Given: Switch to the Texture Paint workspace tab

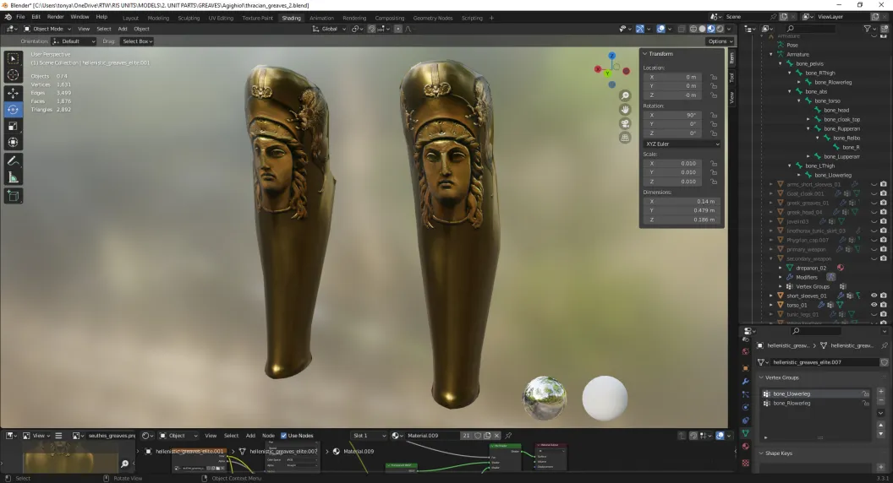Looking at the screenshot, I should 257,18.
